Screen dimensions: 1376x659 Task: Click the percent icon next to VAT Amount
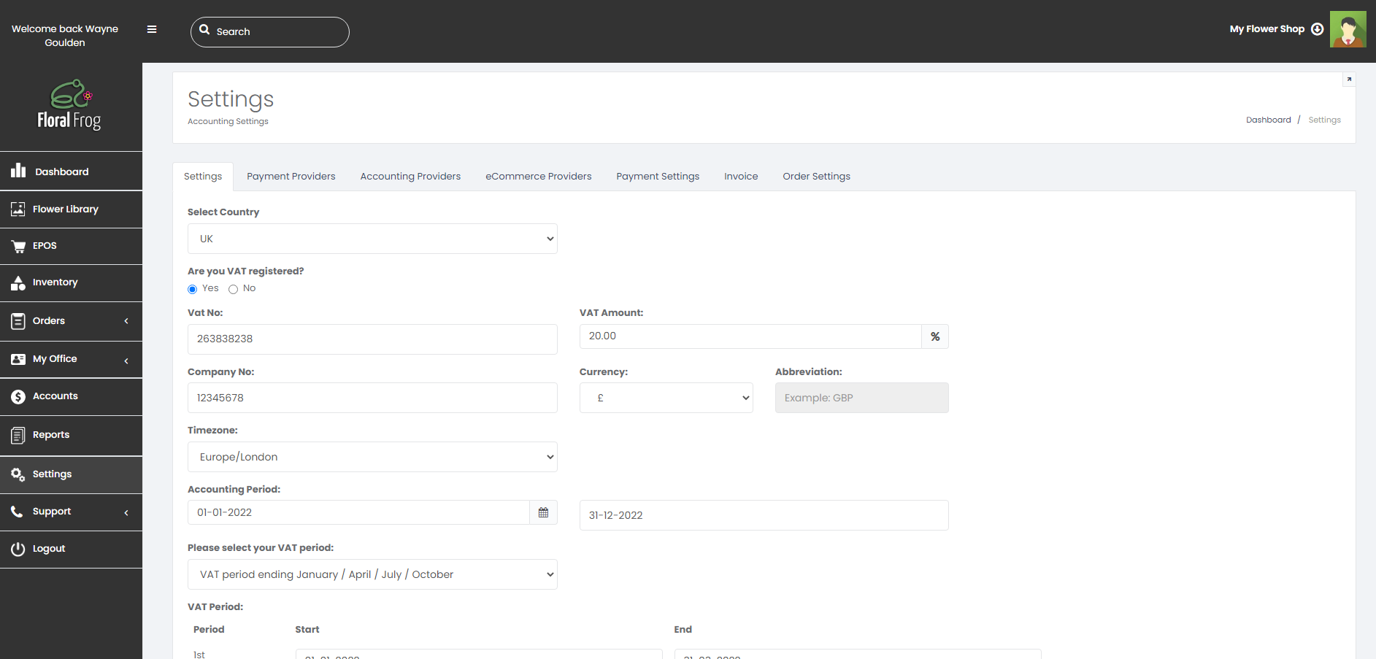[x=935, y=336]
